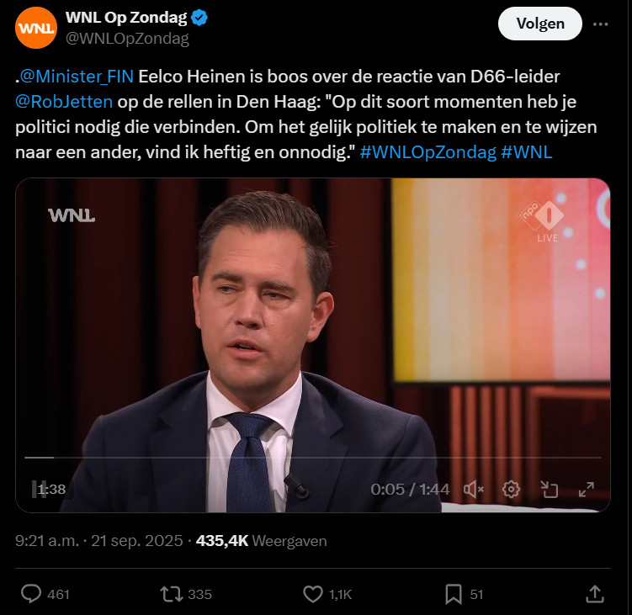Viewport: 632px width, 615px height.
Task: Open the @RobJetten mention link
Action: pyautogui.click(x=64, y=102)
